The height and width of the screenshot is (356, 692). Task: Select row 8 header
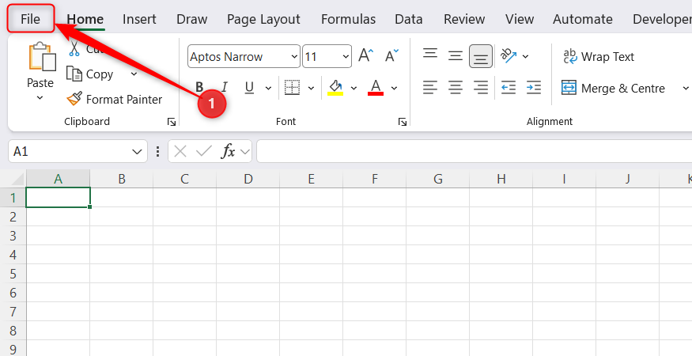[x=13, y=331]
